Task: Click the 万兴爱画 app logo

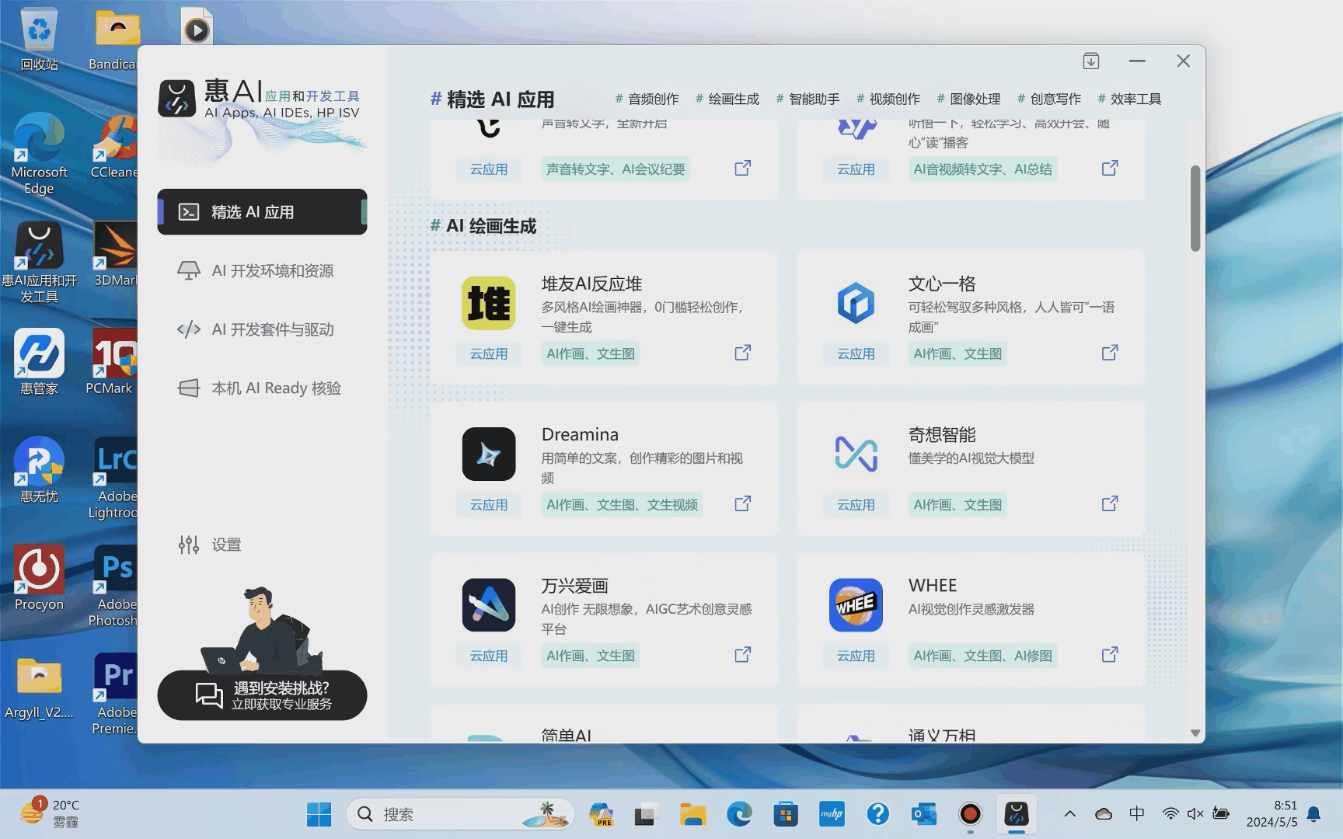Action: [x=489, y=604]
